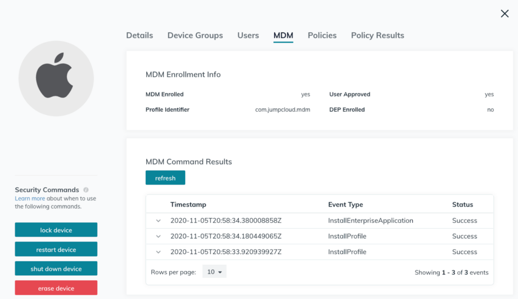Viewport: 518px width, 299px height.
Task: Open the Rows per page dropdown
Action: coord(214,271)
